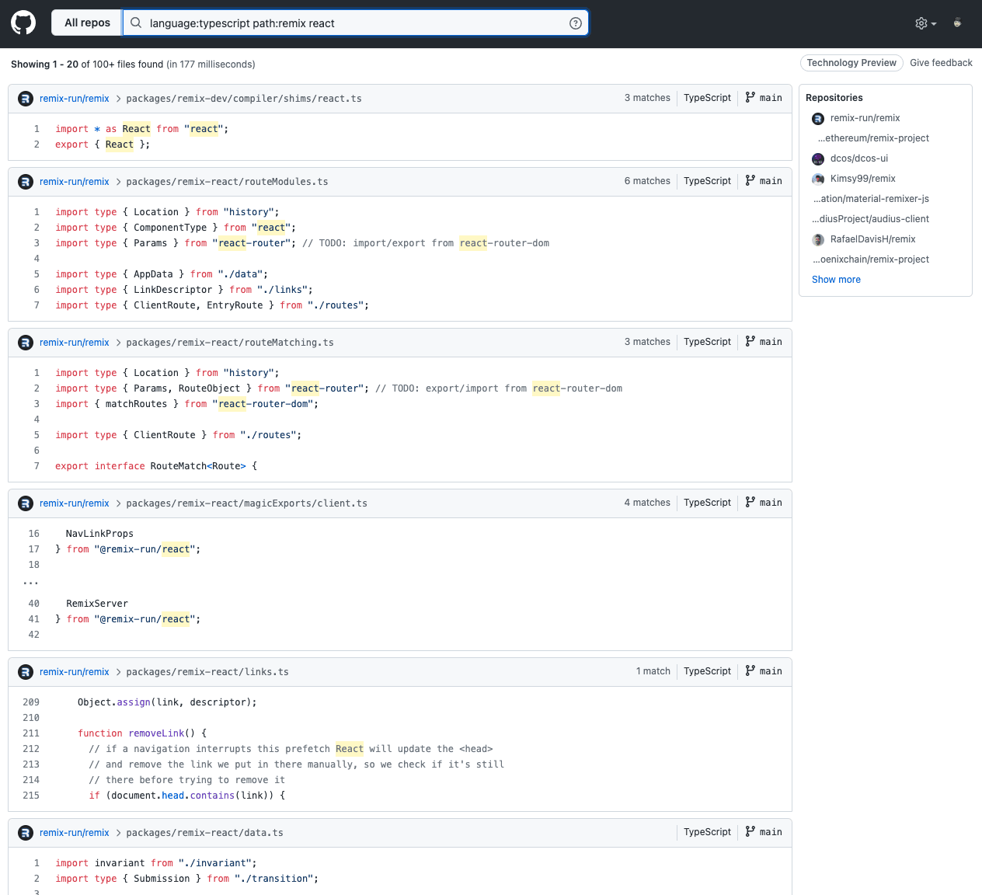The height and width of the screenshot is (895, 982).
Task: Click the user avatar in the header
Action: coord(957,23)
